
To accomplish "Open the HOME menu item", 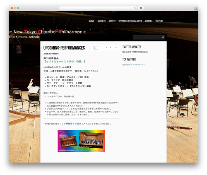I will 92,21.
